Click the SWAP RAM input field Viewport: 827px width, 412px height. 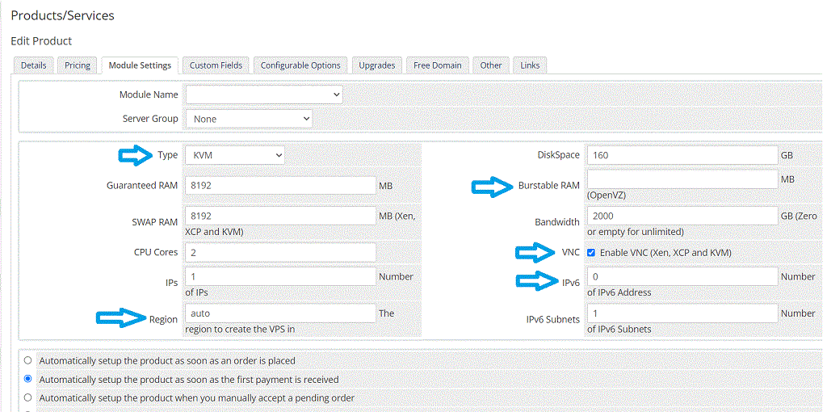coord(280,216)
